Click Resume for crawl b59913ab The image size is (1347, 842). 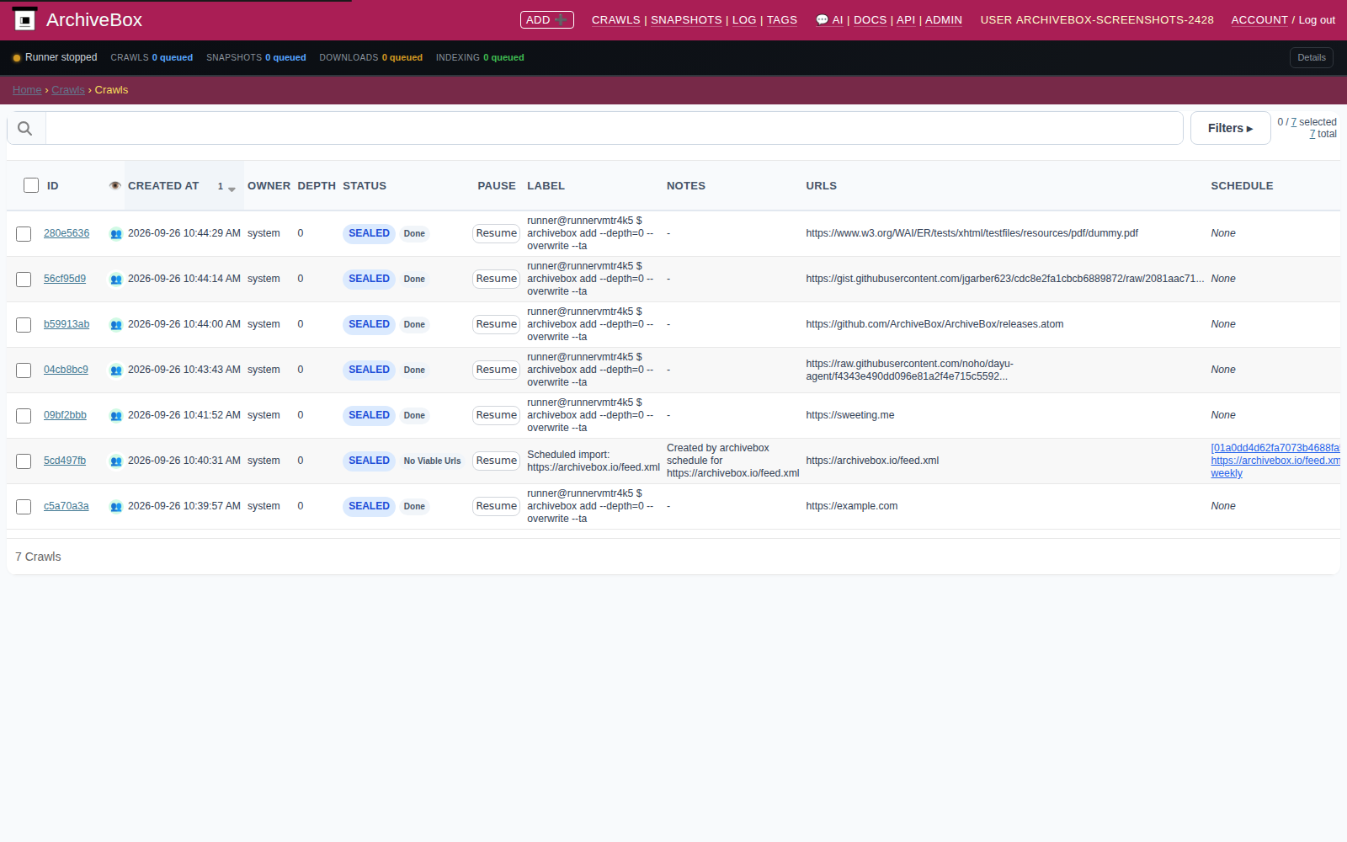(497, 324)
